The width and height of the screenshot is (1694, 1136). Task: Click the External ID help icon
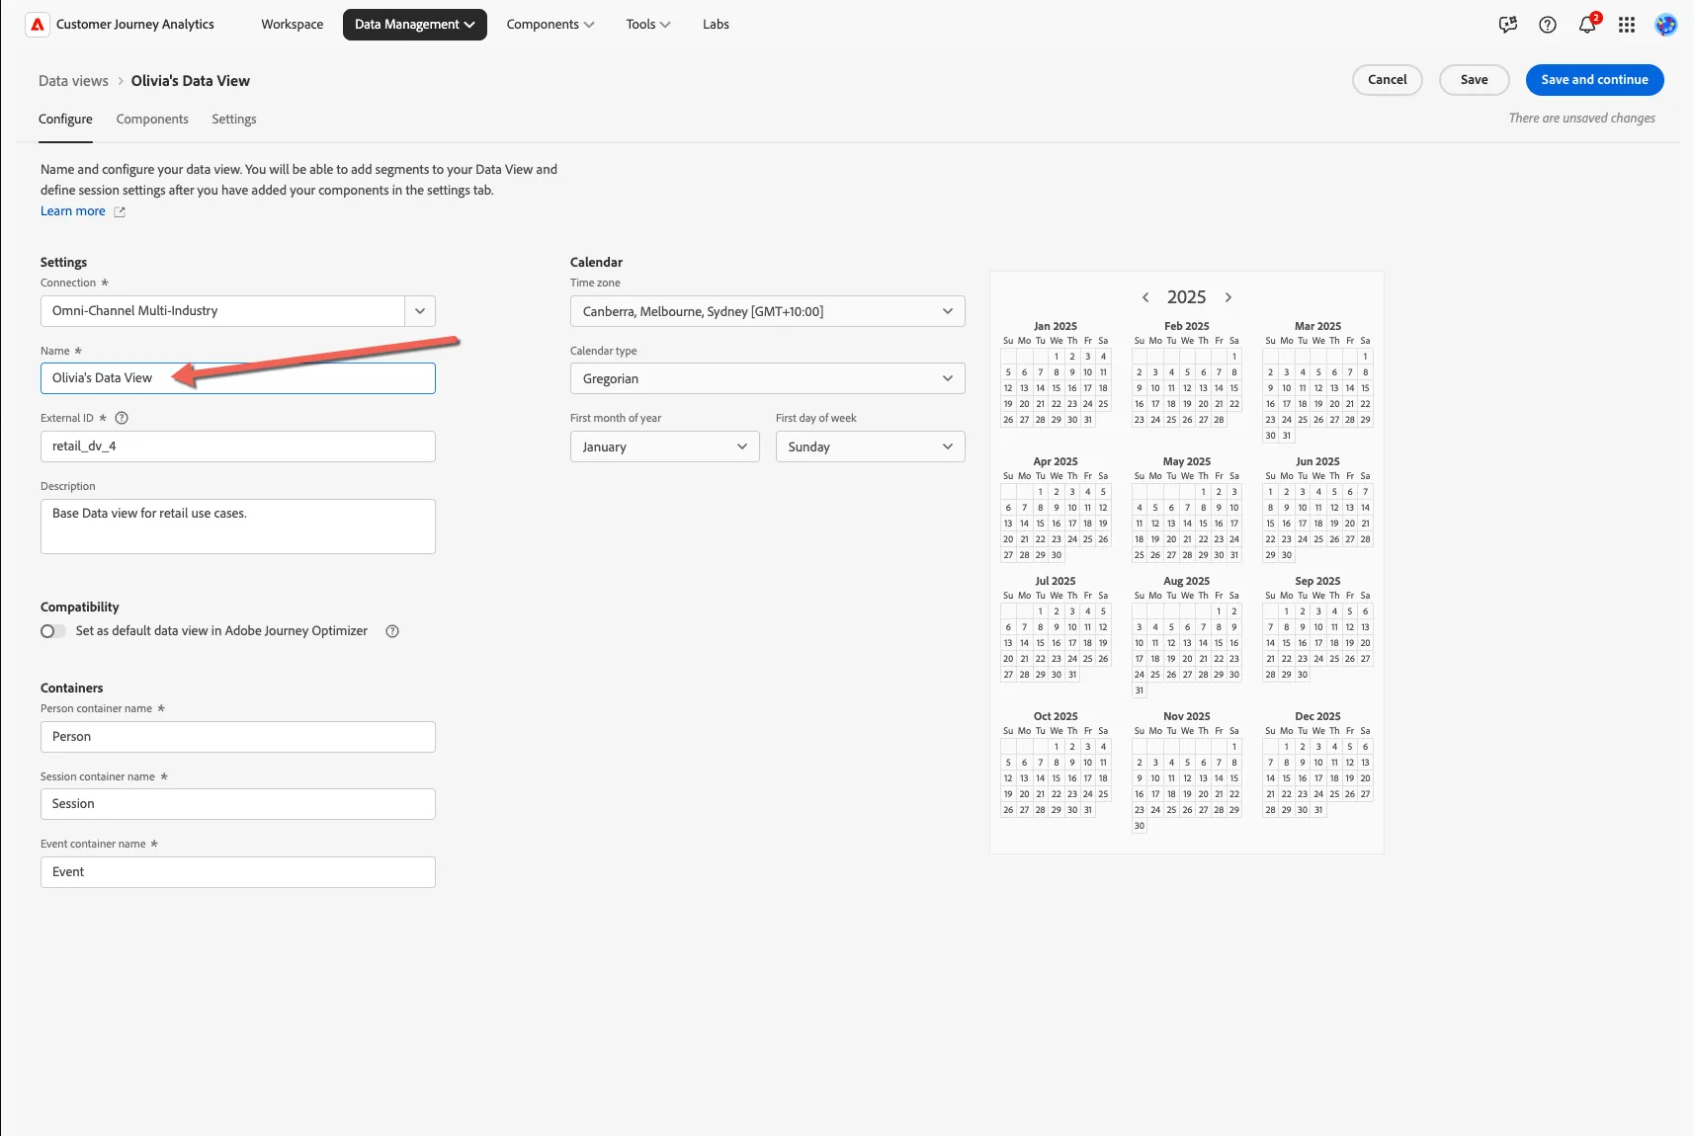point(122,418)
